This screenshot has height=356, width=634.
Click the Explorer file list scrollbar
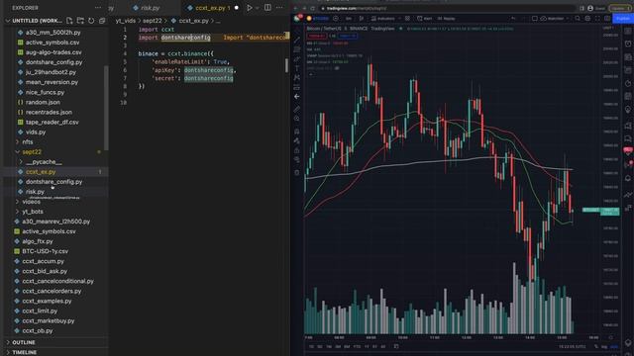[x=106, y=107]
